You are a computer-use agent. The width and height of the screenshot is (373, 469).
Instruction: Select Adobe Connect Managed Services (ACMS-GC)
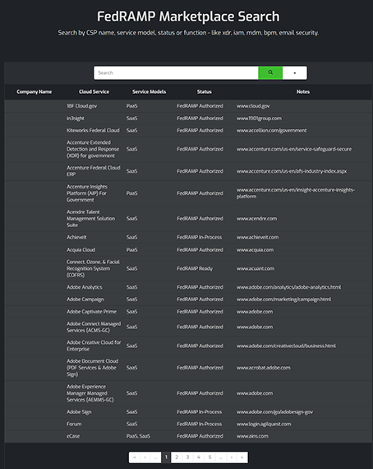(x=94, y=327)
